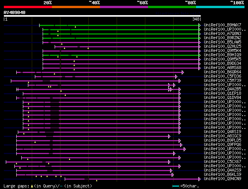Click the yellow gap marker under B9HWX7 alignment

pos(75,27)
